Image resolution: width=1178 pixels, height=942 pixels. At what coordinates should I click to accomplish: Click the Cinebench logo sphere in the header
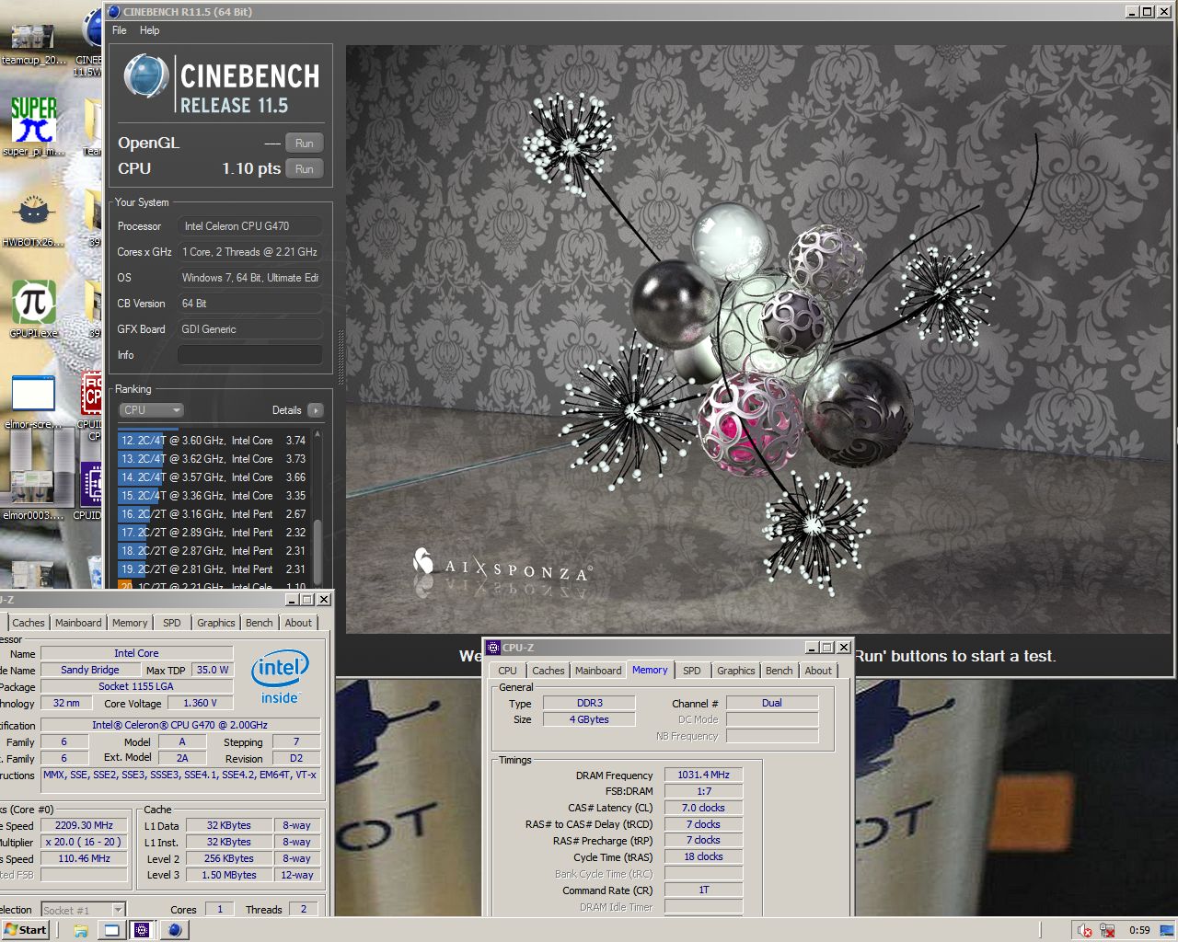tap(145, 77)
